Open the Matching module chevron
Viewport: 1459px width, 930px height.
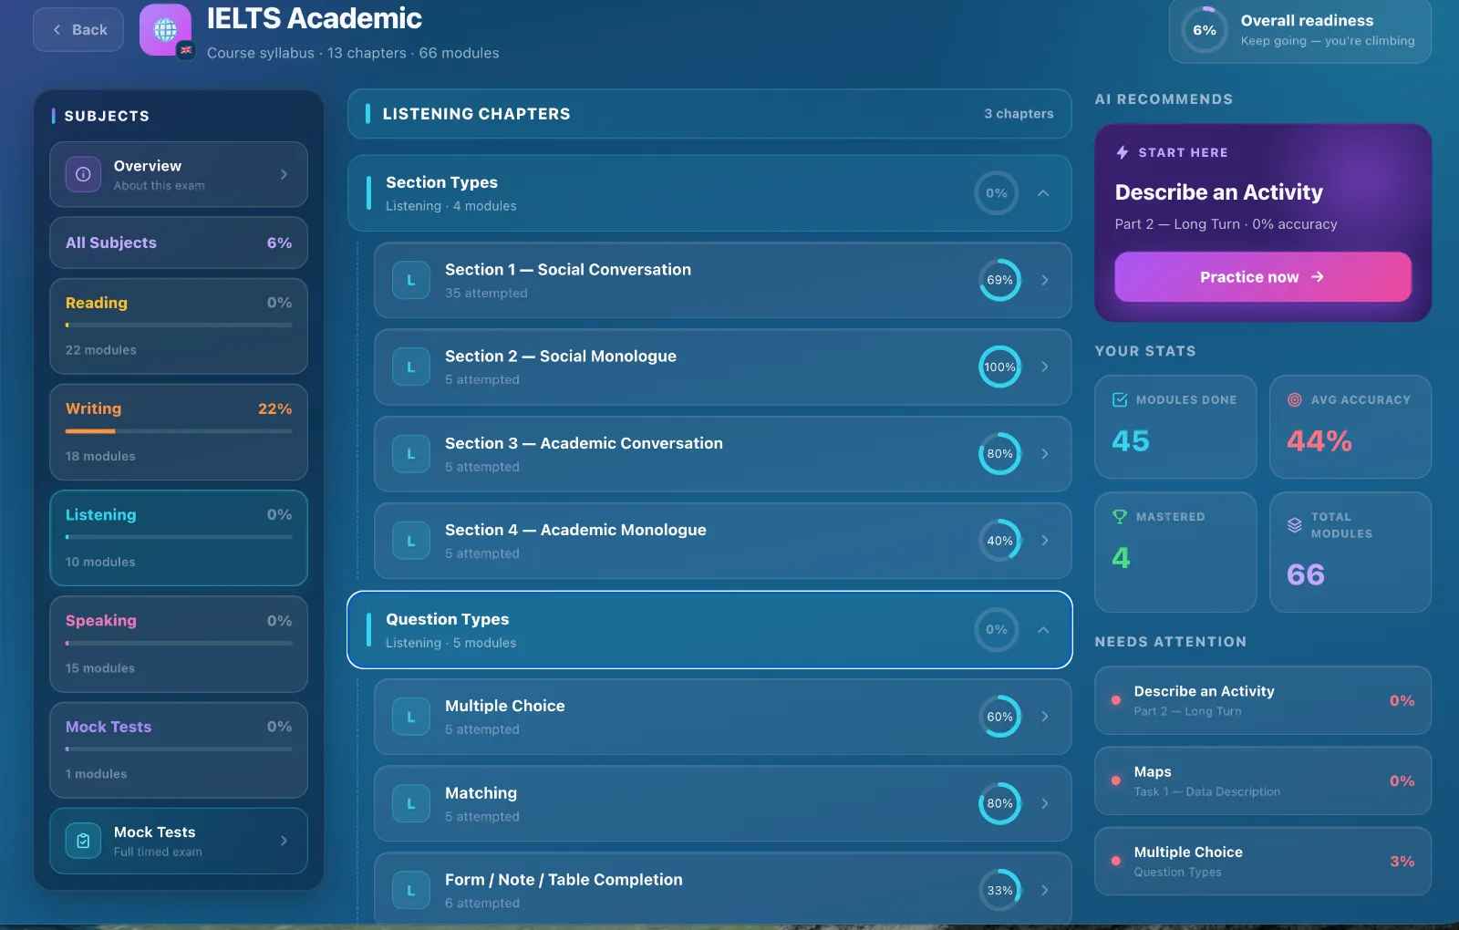(1045, 803)
